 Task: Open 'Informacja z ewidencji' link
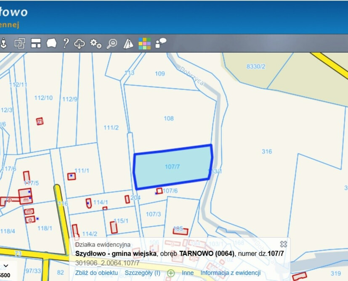pos(230,273)
